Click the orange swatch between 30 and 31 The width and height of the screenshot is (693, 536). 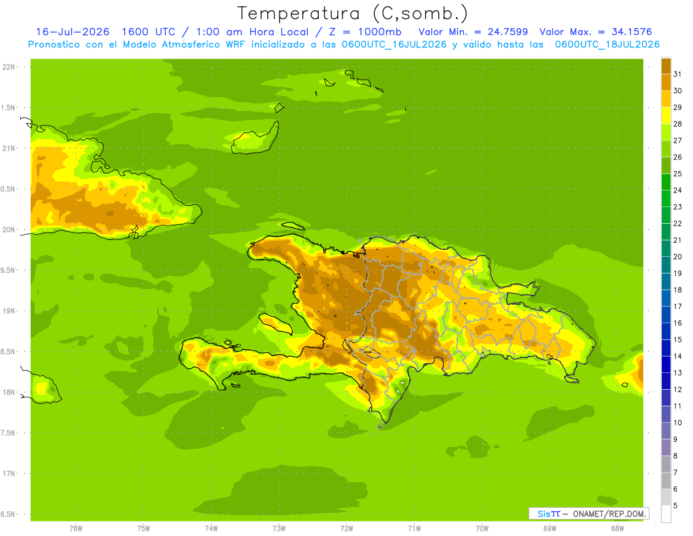click(666, 82)
